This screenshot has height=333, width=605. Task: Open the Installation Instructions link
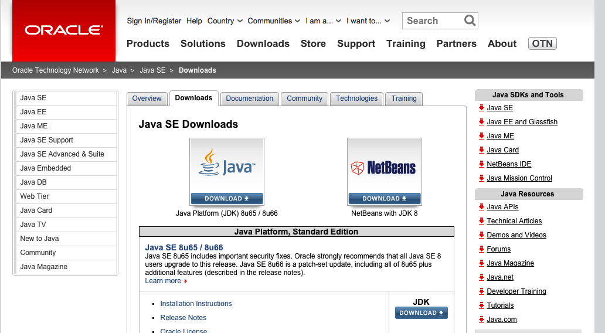[196, 304]
